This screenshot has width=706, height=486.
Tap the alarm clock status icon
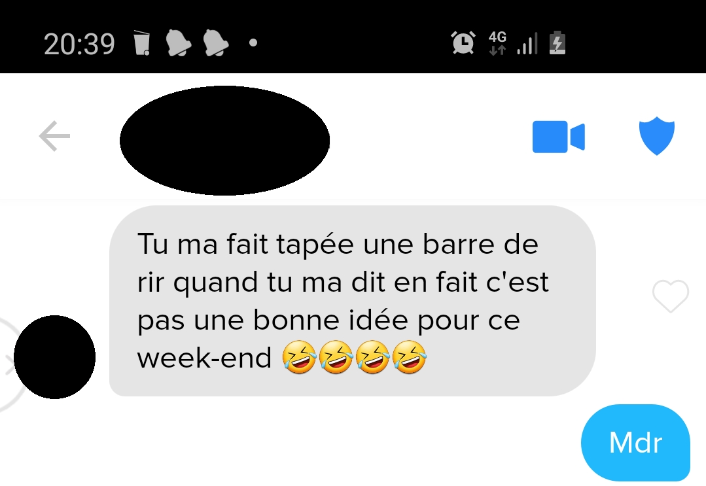(x=463, y=43)
